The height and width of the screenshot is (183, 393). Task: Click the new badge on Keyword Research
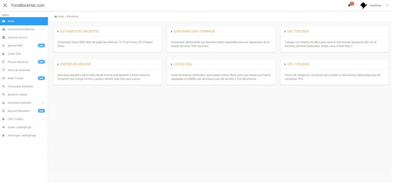[x=41, y=111]
